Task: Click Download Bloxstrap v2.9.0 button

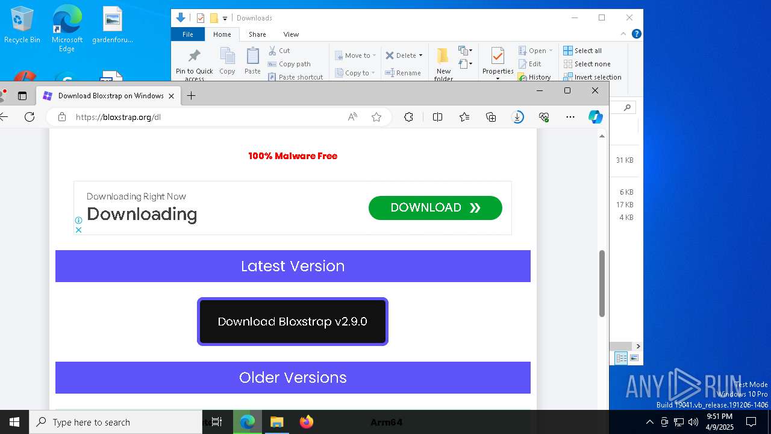Action: point(293,322)
